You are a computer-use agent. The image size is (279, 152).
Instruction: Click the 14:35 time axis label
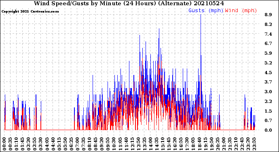[156, 144]
